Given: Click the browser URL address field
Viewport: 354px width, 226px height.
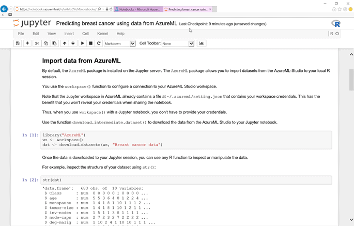Looking at the screenshot, I should 58,9.
